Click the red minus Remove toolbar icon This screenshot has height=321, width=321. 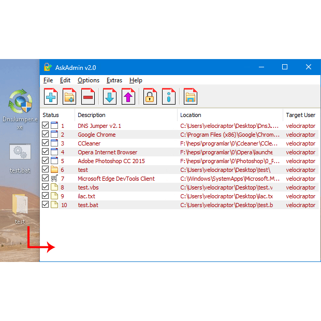tap(88, 96)
